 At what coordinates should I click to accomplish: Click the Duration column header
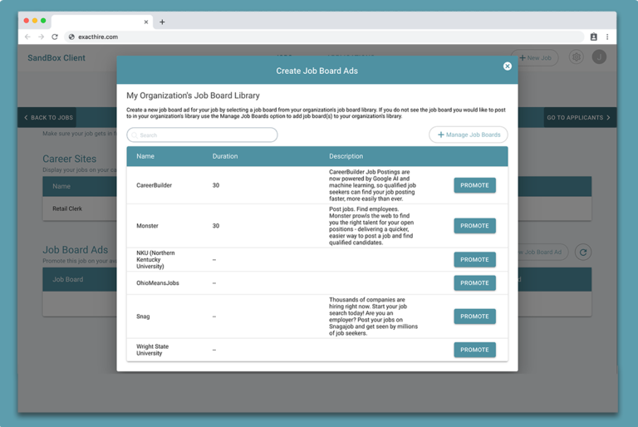pyautogui.click(x=225, y=156)
